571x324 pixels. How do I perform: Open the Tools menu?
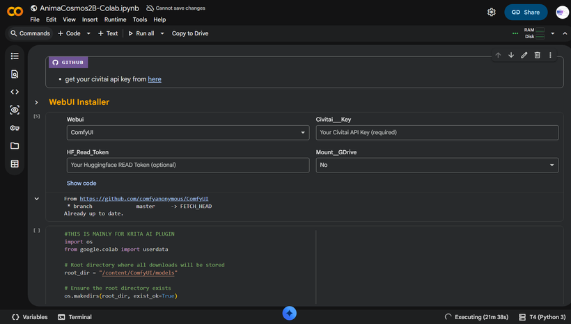[x=140, y=19]
